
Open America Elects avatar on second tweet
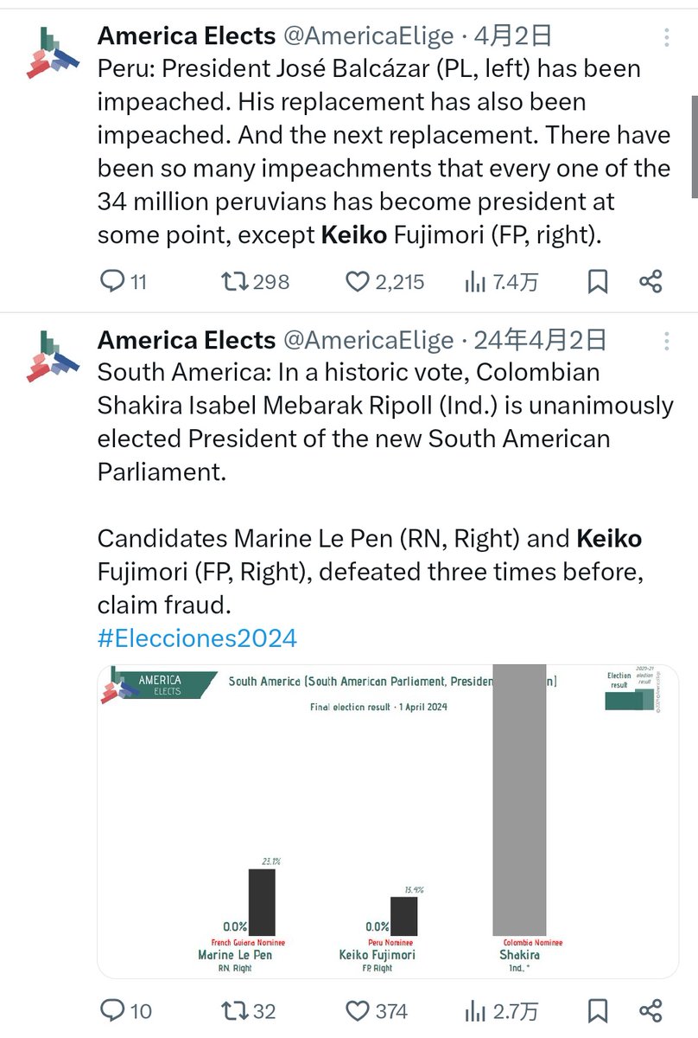[48, 356]
